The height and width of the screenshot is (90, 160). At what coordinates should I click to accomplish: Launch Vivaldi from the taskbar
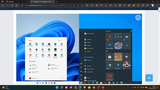coord(66,87)
